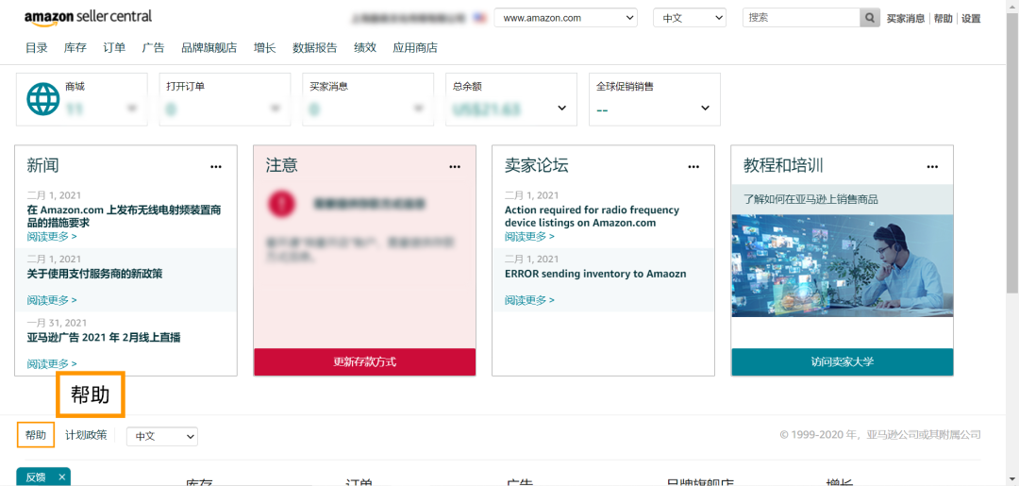Open the 数据报告 menu
The width and height of the screenshot is (1019, 486).
coord(314,47)
